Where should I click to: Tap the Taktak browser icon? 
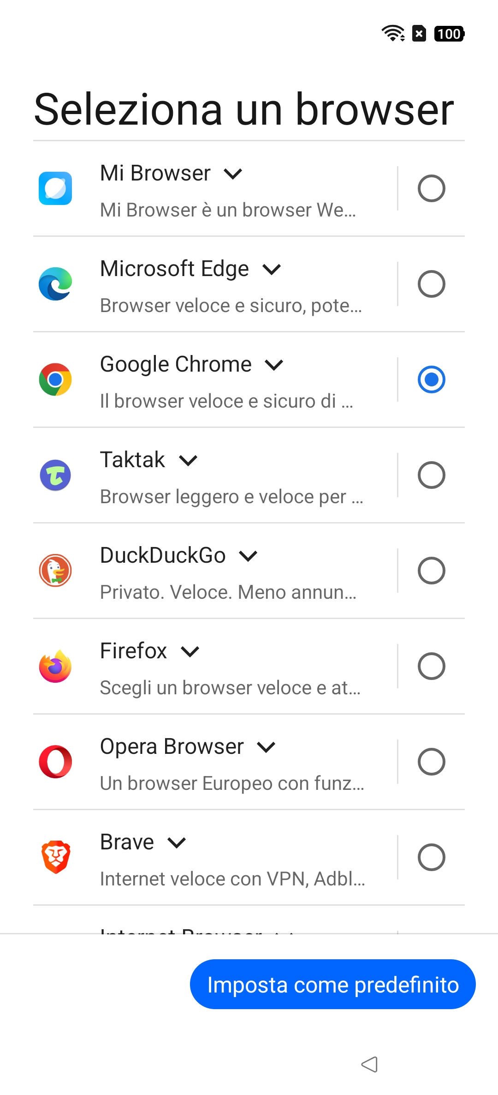click(55, 475)
